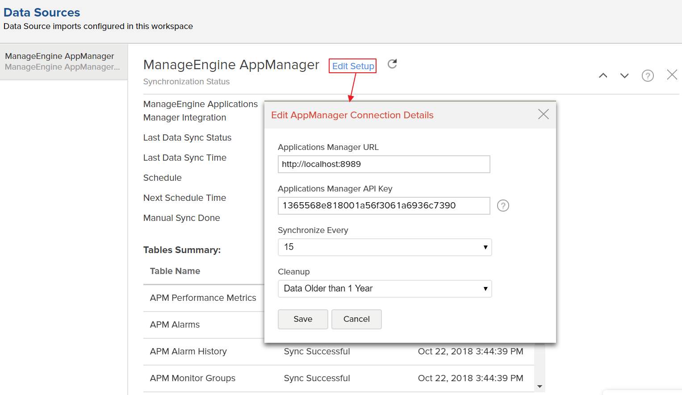Click inside the Applications Manager URL field

click(x=384, y=164)
